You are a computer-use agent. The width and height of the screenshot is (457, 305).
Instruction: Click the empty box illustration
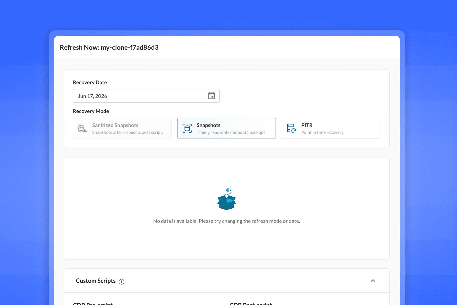[227, 199]
